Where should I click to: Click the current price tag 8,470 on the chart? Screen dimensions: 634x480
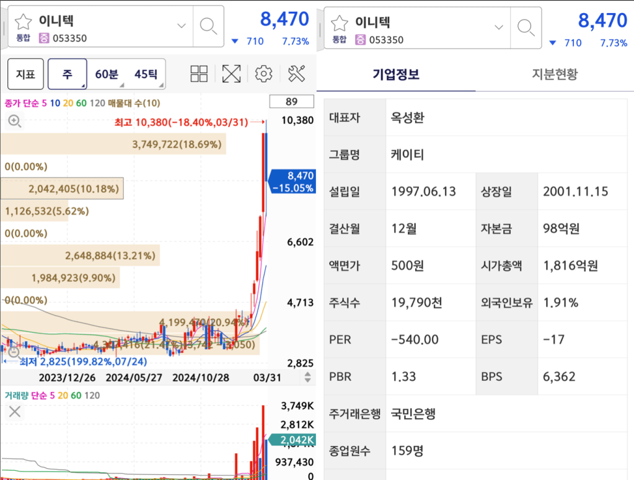click(x=292, y=181)
